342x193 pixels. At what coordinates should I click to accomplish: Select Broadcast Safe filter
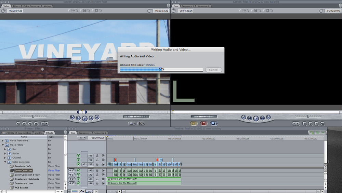point(23,166)
